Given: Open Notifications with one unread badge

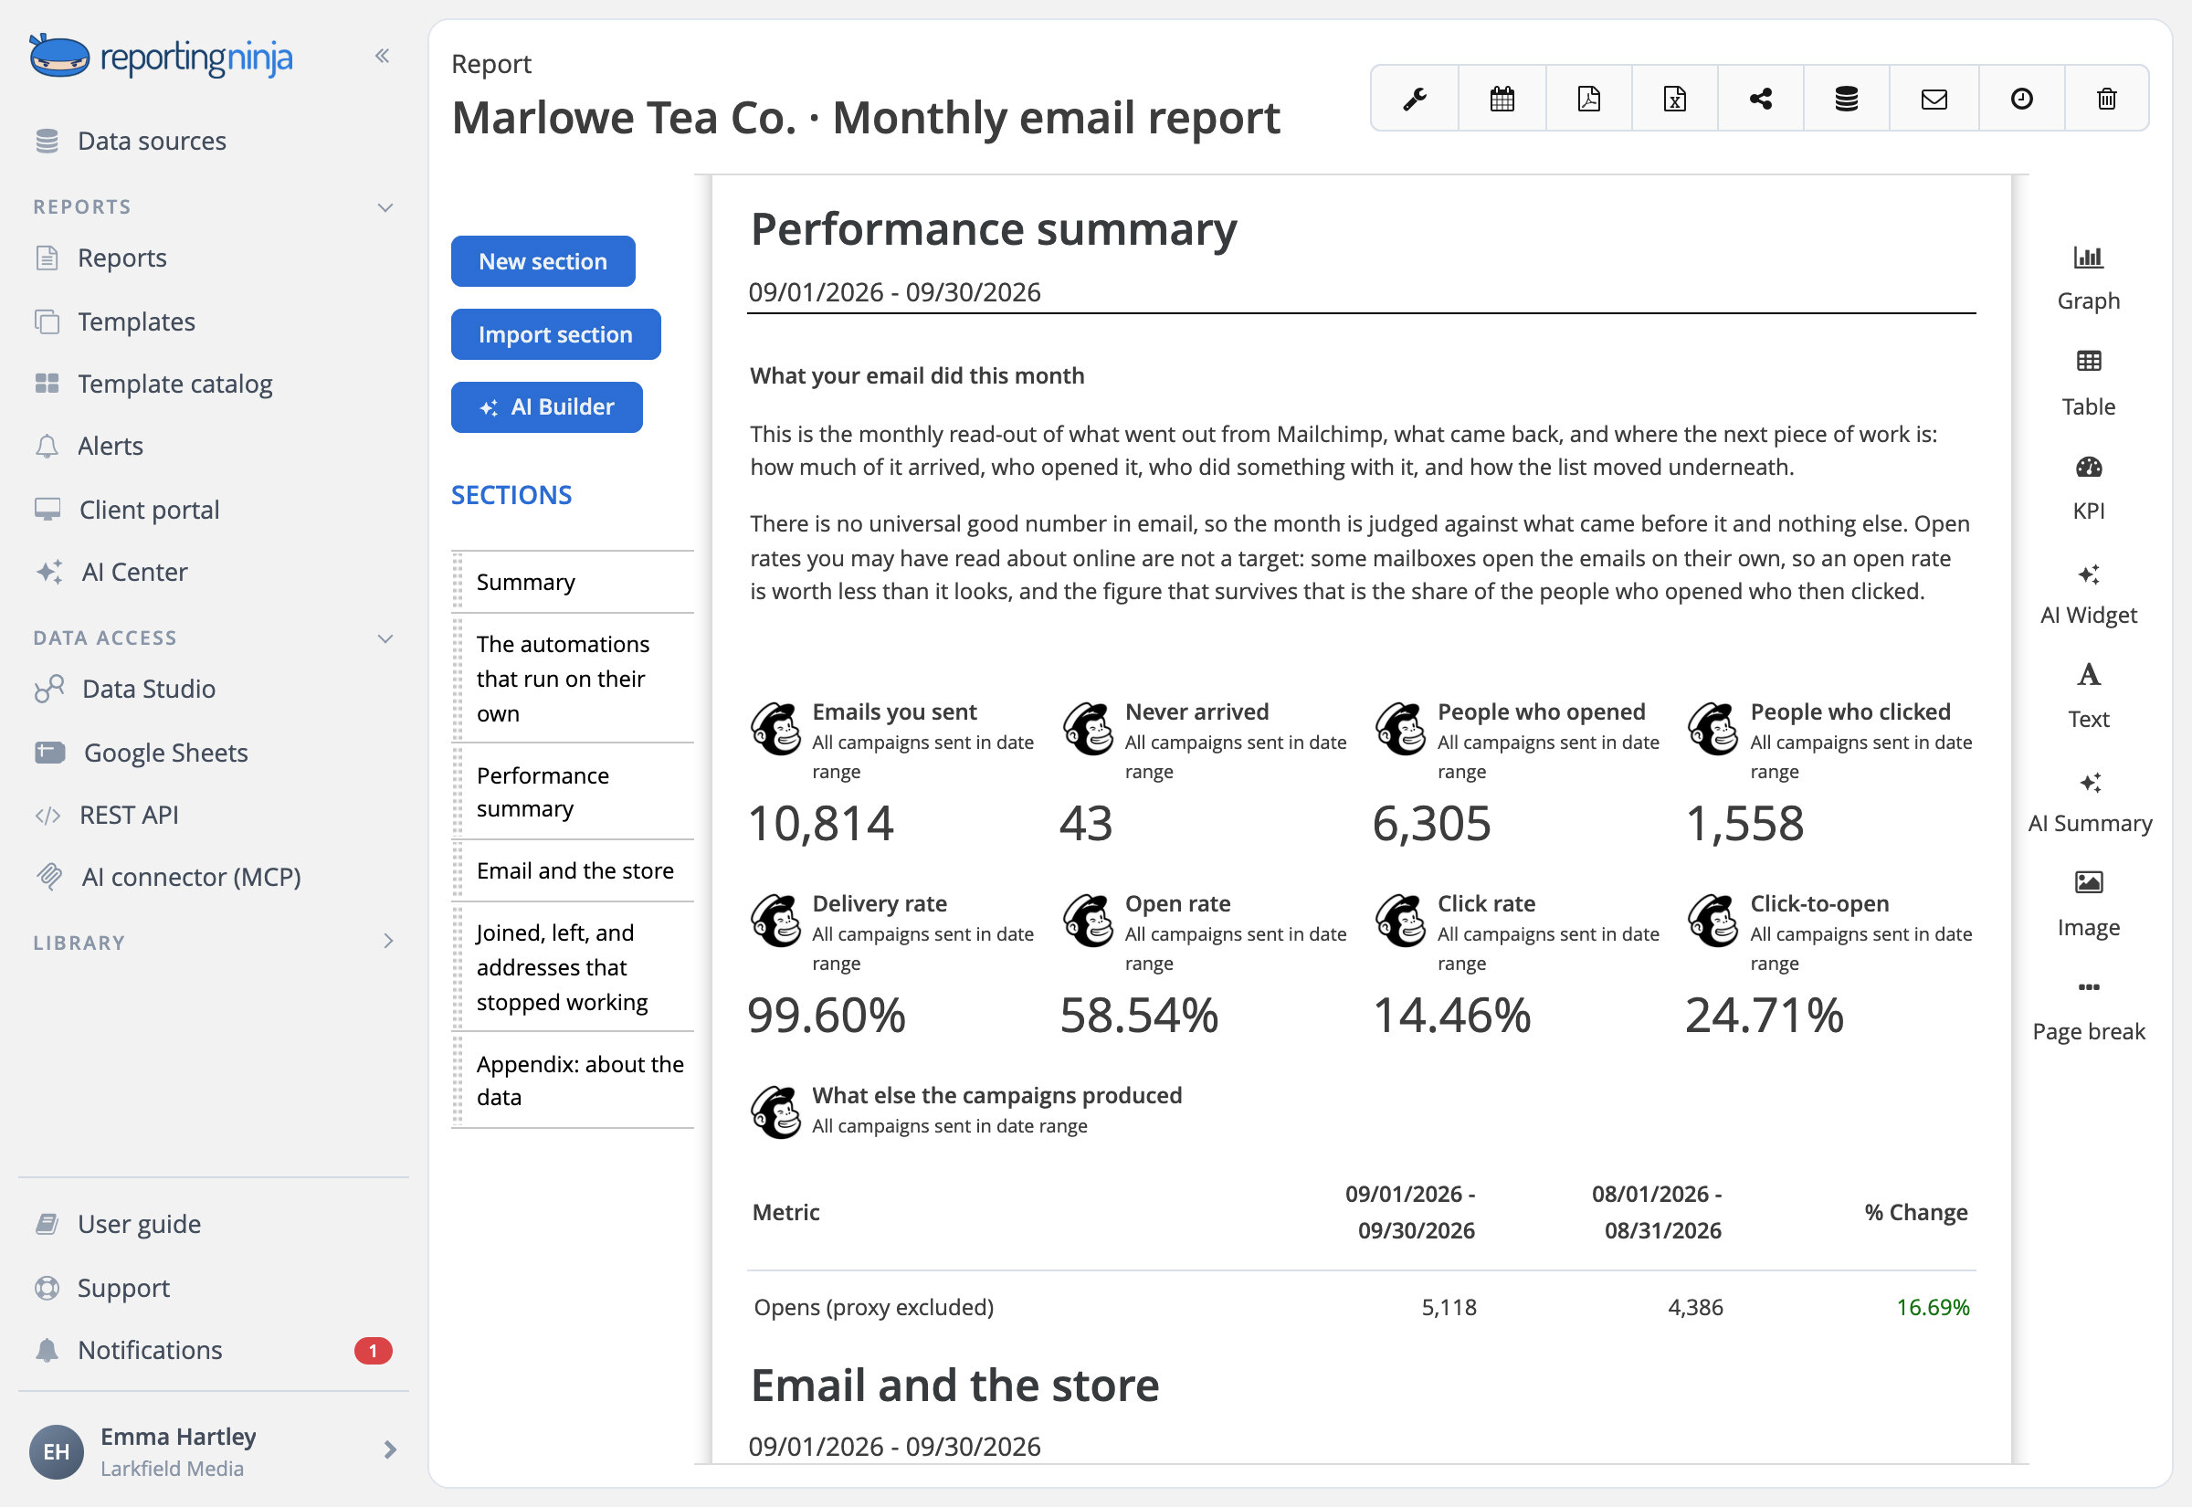Looking at the screenshot, I should pos(214,1350).
